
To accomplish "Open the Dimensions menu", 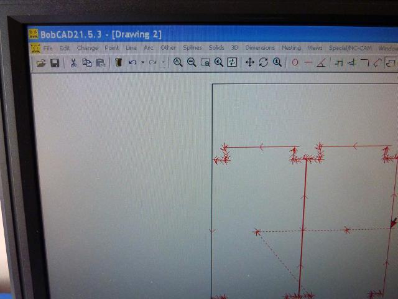I will [260, 47].
